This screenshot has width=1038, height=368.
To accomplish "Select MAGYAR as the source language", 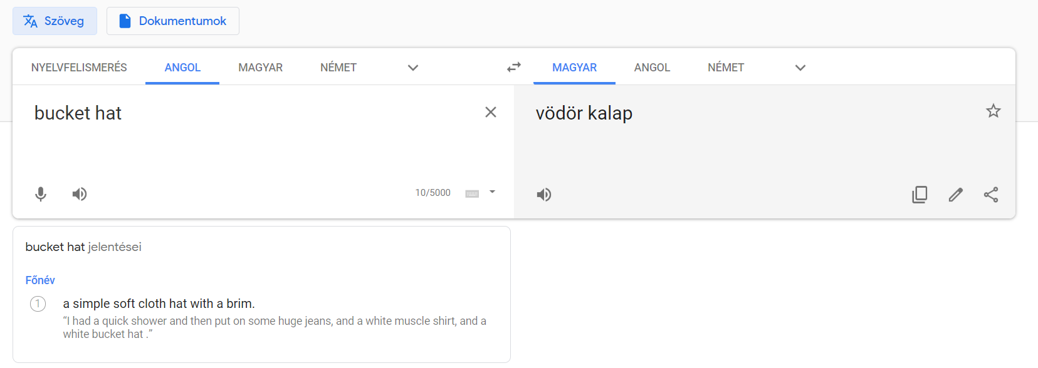I will 260,68.
